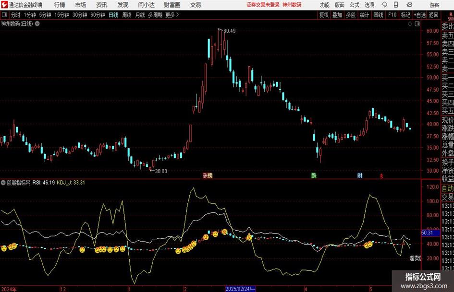Click the 30.00 low price label

point(161,171)
